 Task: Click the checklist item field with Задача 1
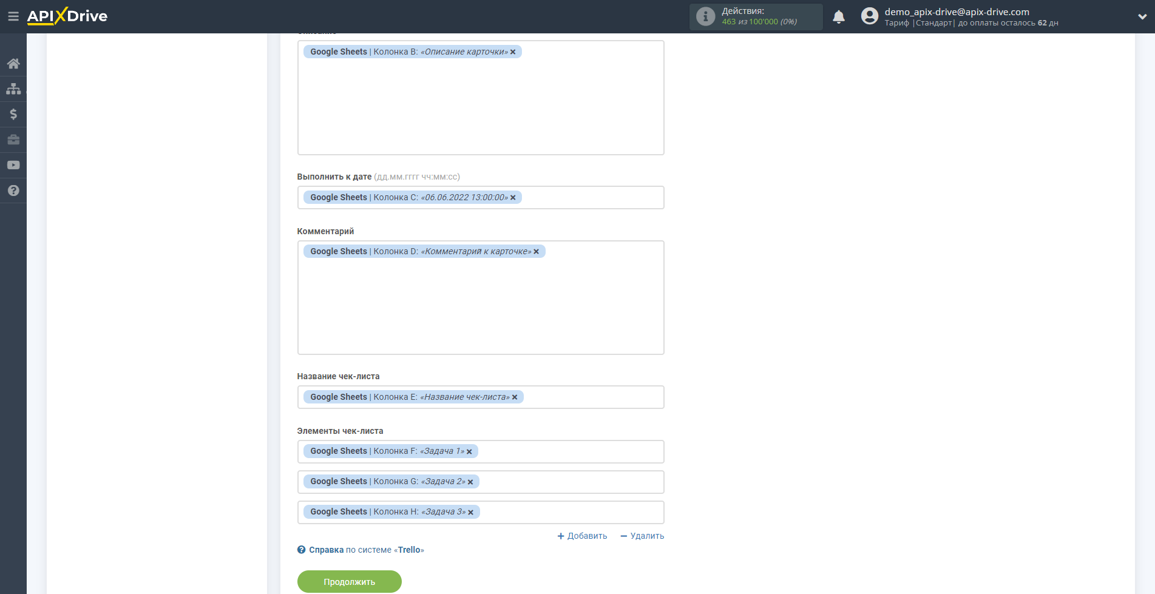pyautogui.click(x=481, y=451)
